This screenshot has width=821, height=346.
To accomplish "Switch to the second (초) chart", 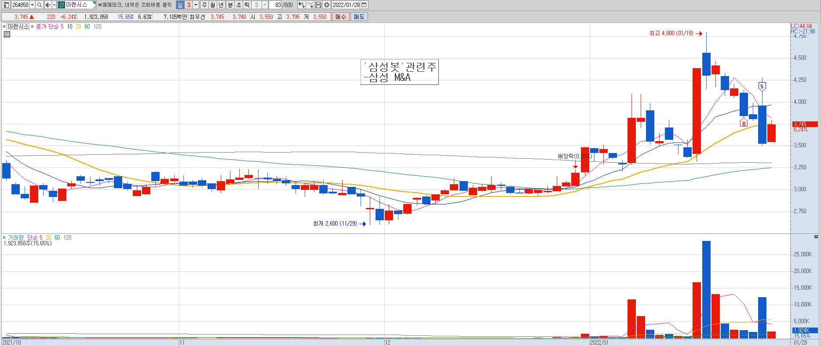I will (x=238, y=5).
